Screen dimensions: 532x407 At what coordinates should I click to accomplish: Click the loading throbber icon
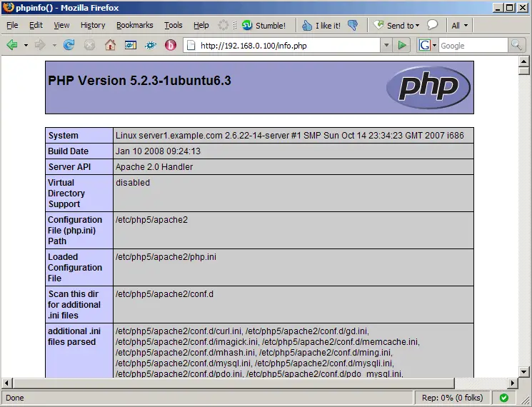click(x=224, y=25)
